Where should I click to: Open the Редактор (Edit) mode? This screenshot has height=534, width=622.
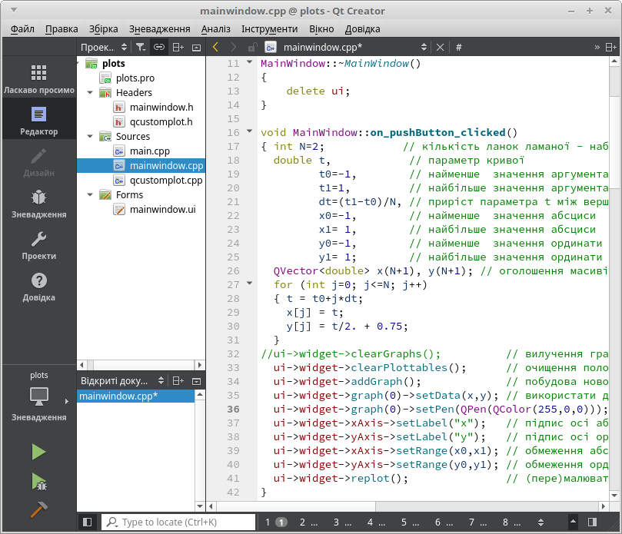point(38,120)
